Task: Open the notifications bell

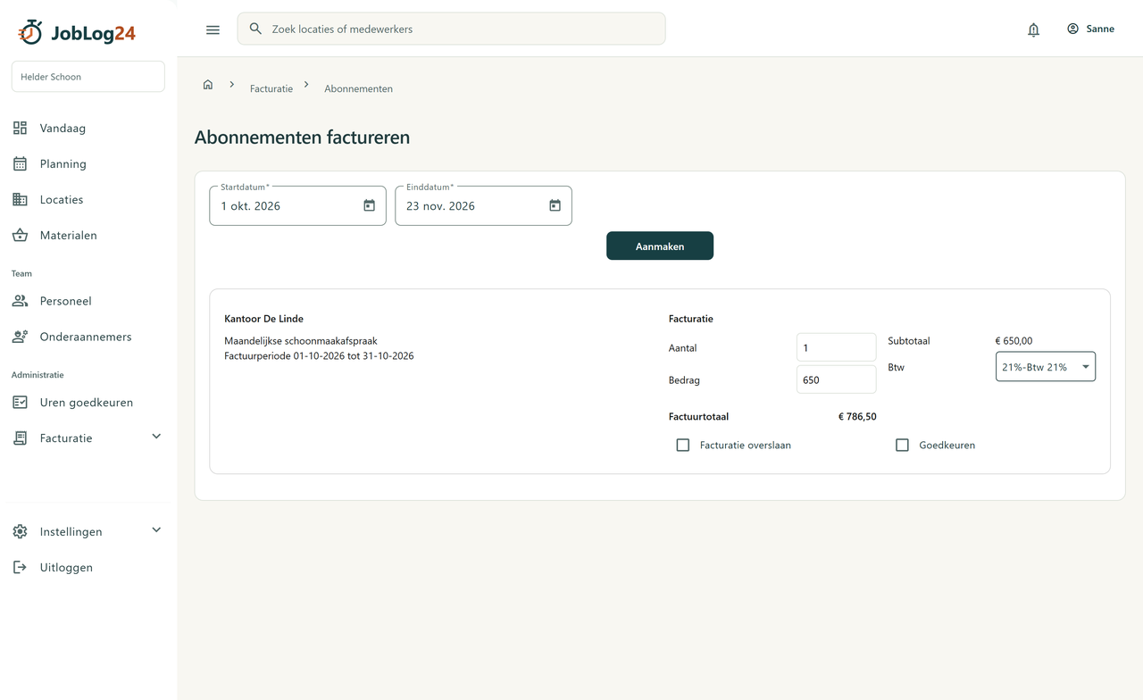Action: 1033,29
